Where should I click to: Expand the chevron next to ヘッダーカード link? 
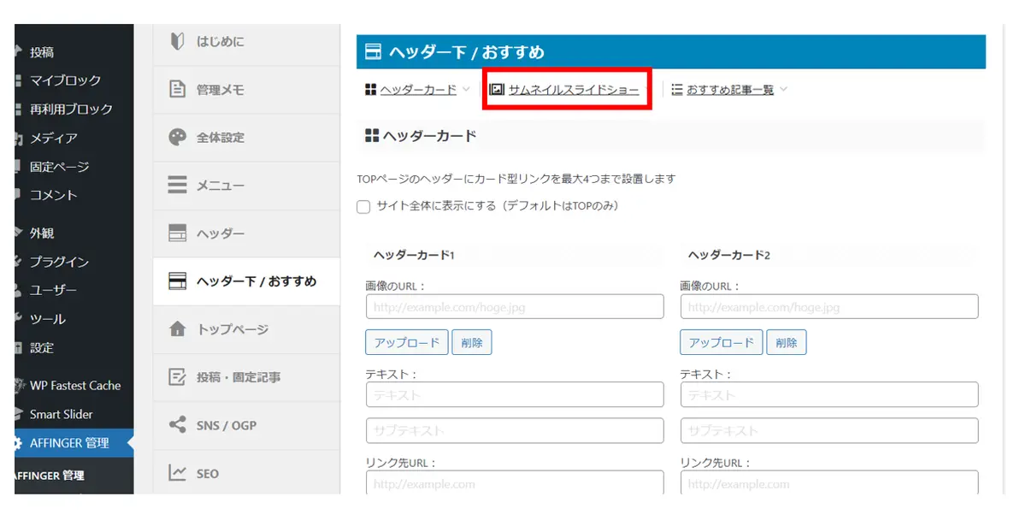[466, 89]
